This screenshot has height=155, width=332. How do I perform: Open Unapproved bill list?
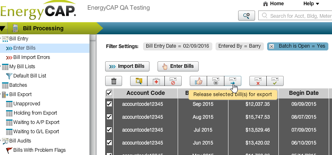pyautogui.click(x=27, y=104)
